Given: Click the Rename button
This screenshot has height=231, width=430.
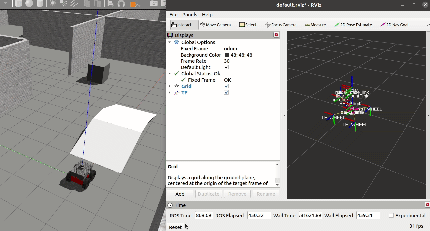Looking at the screenshot, I should tap(266, 194).
